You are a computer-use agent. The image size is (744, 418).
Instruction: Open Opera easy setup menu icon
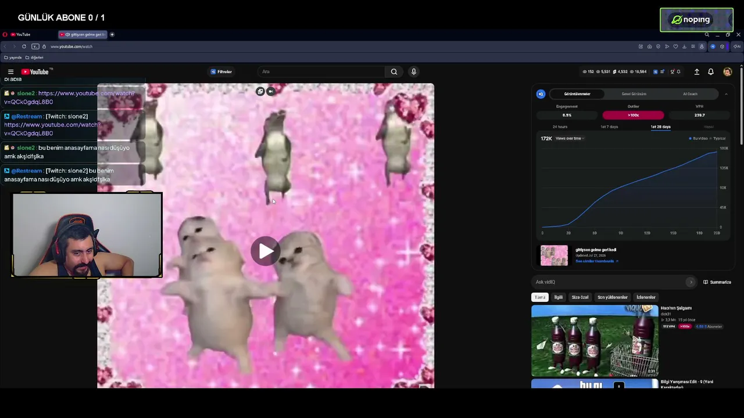click(693, 46)
